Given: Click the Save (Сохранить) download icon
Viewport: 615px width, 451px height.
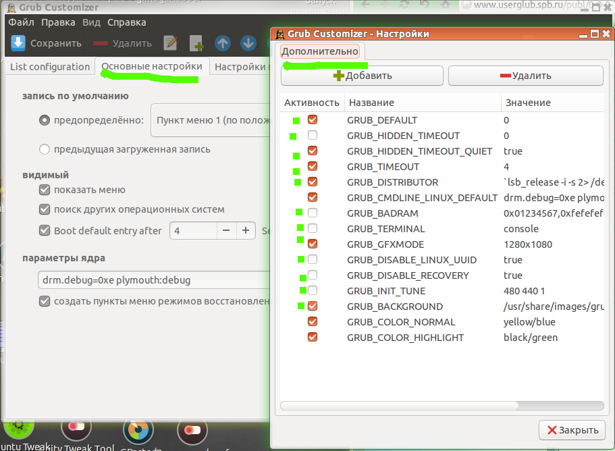Looking at the screenshot, I should click(18, 43).
